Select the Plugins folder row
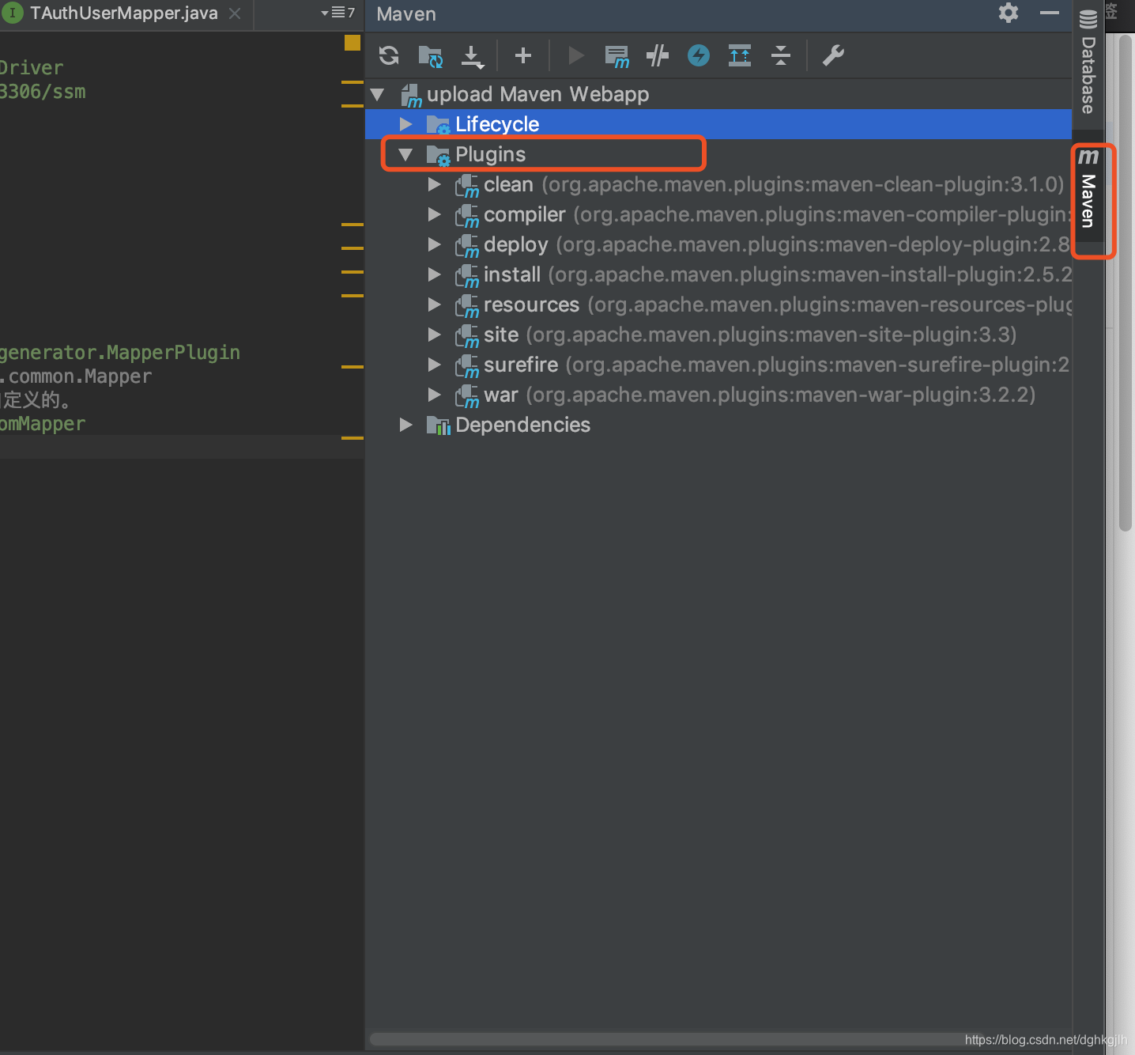The height and width of the screenshot is (1055, 1135). click(718, 154)
